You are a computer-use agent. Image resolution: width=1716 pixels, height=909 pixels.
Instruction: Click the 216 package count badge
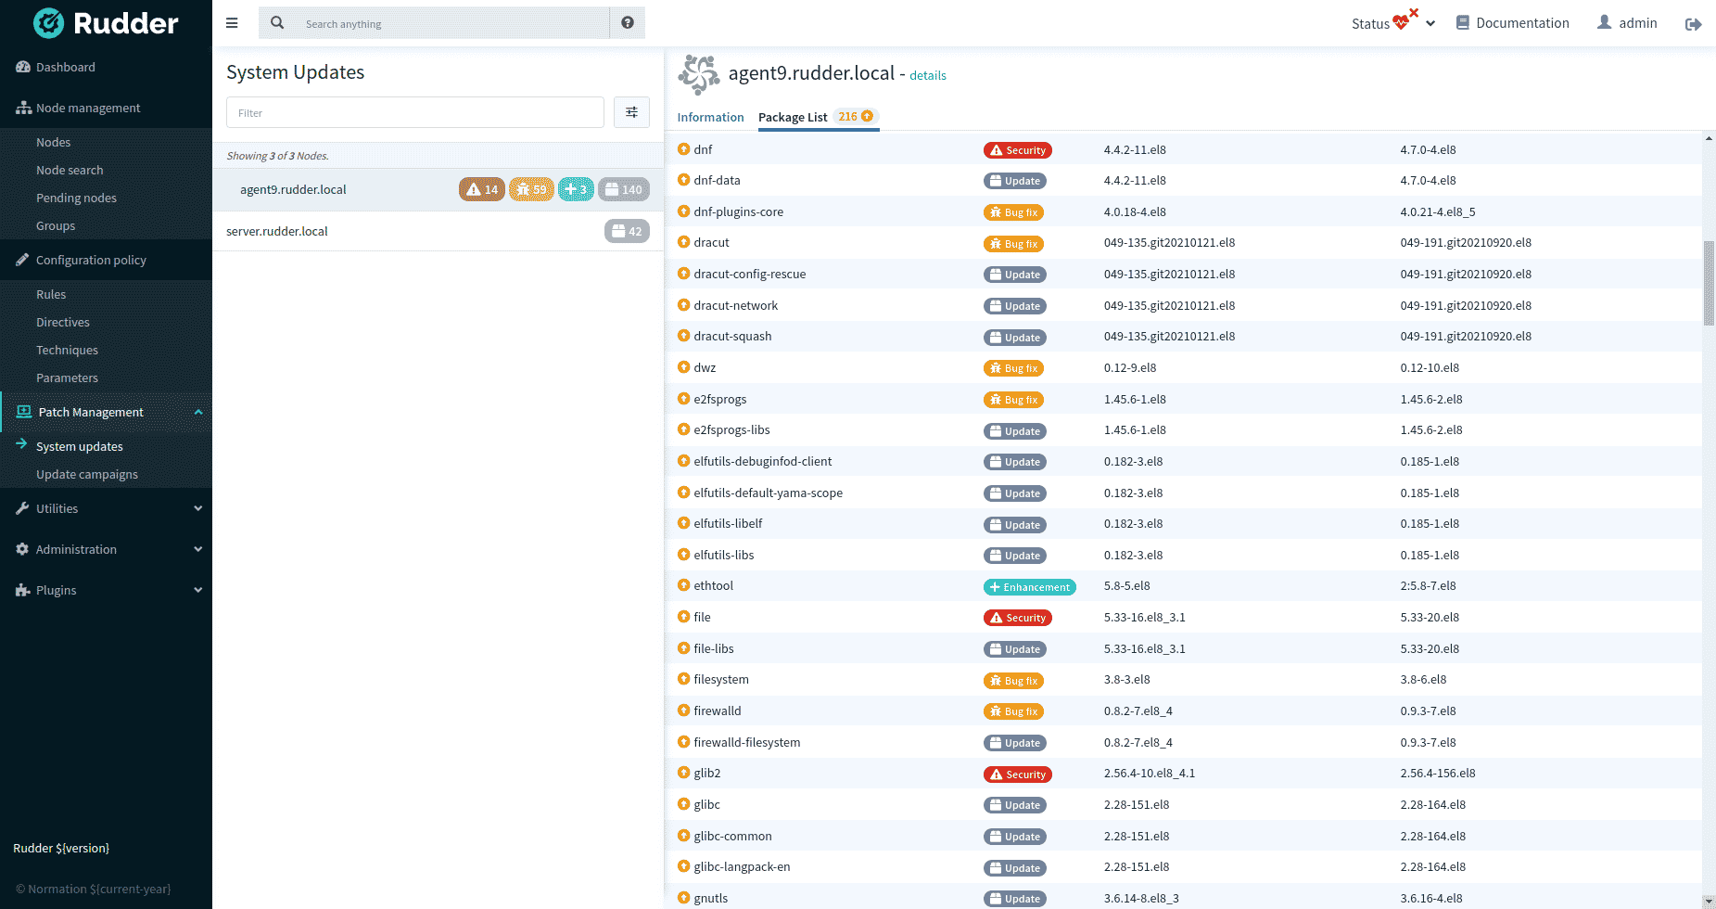[855, 117]
